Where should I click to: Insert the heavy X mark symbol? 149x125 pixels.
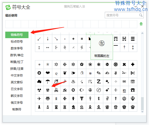tap(124, 65)
